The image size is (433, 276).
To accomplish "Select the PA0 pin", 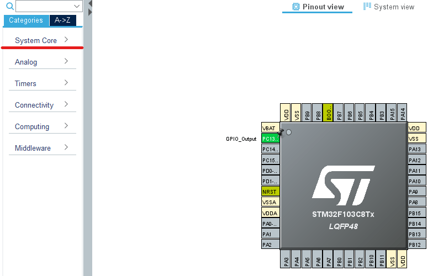I will point(271,223).
